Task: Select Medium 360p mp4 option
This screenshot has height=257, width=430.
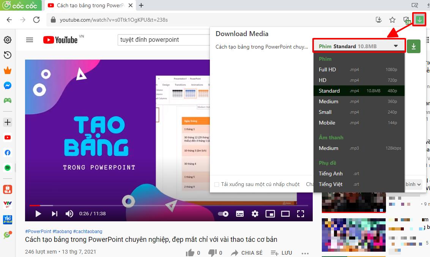Action: 359,101
